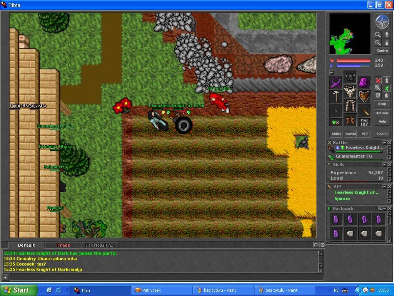
Task: Open the Options dialog
Action: pos(382,113)
